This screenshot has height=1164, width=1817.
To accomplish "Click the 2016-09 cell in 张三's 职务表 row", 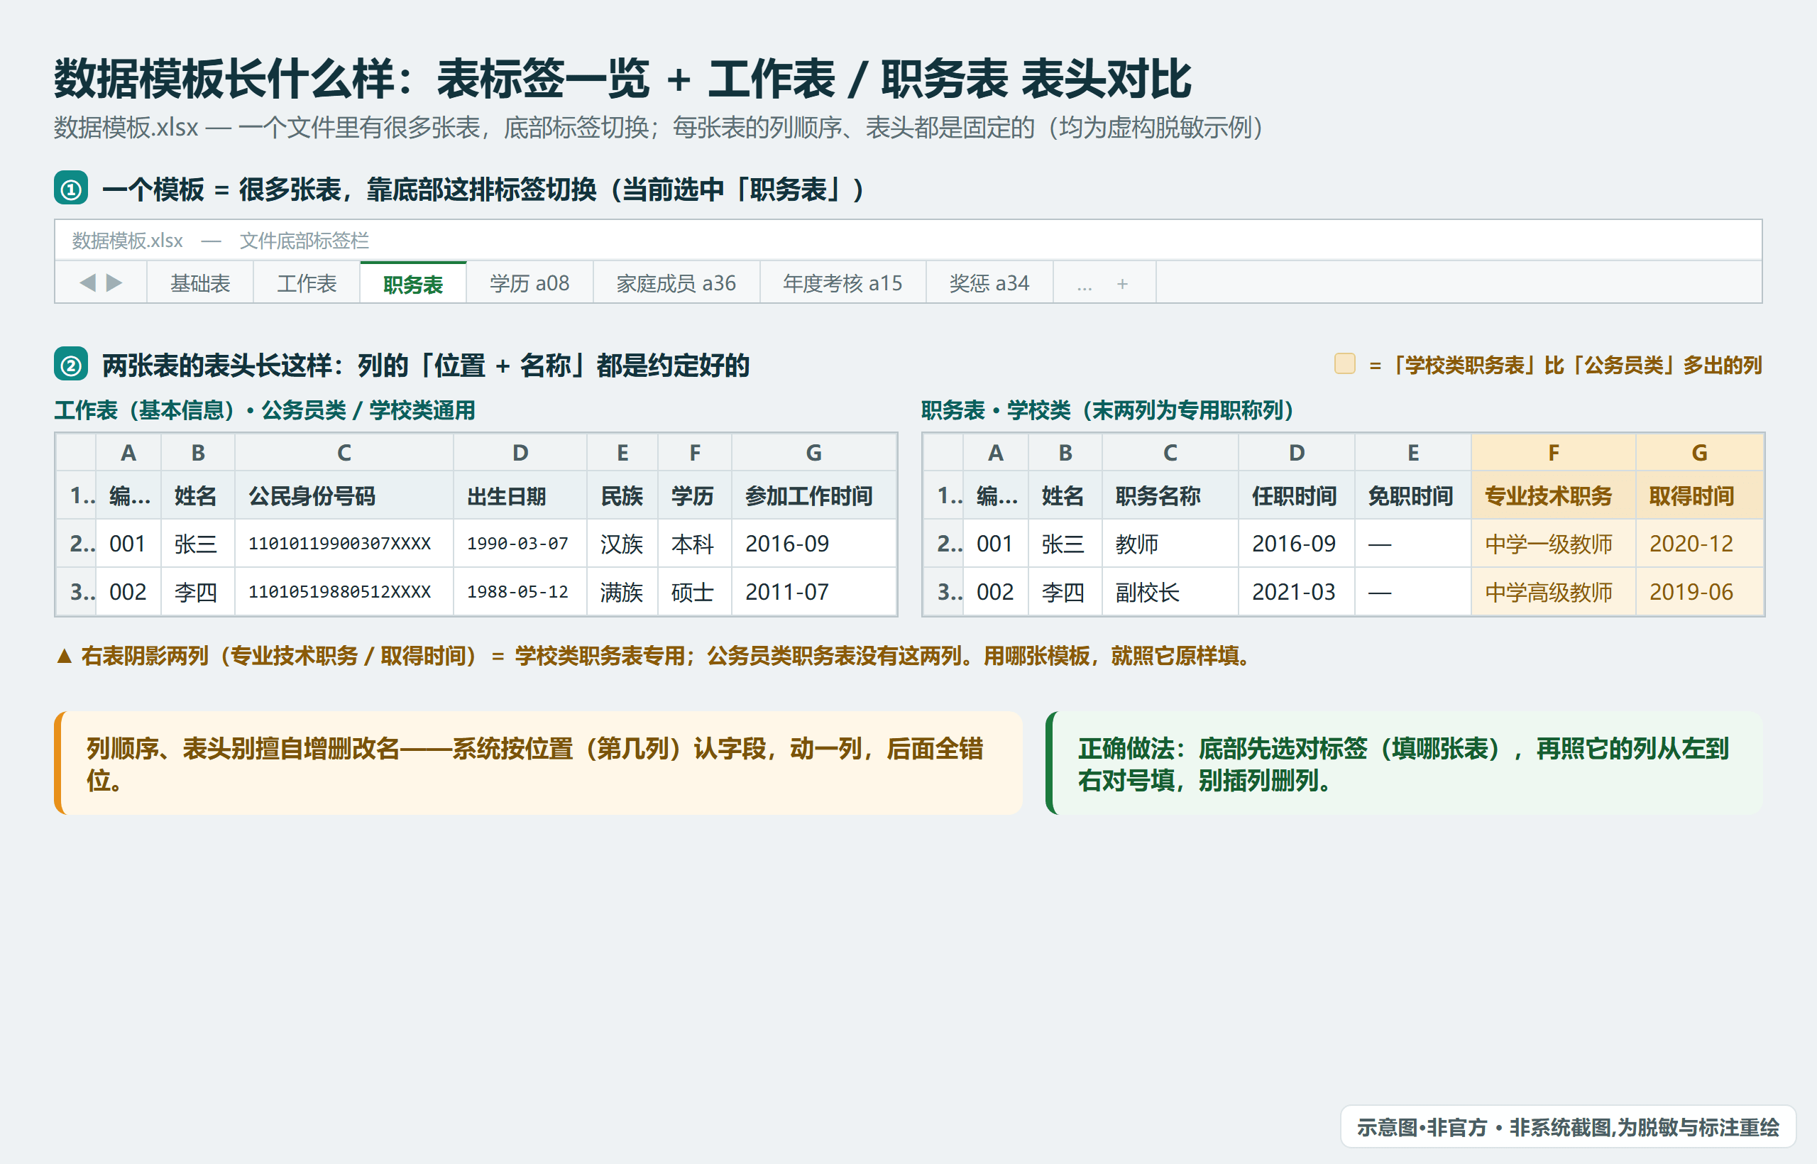I will [1297, 544].
